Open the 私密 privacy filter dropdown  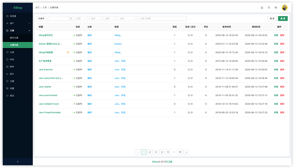pyautogui.click(x=96, y=18)
